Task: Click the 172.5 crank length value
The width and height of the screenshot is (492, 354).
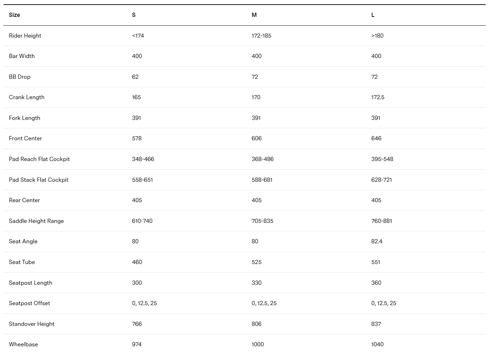Action: coord(378,97)
